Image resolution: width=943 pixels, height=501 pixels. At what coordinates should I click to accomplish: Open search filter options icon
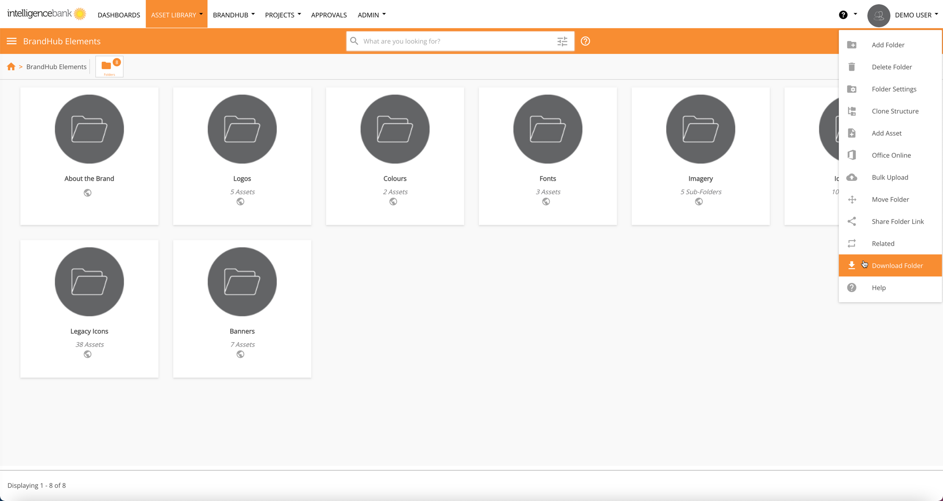tap(562, 41)
